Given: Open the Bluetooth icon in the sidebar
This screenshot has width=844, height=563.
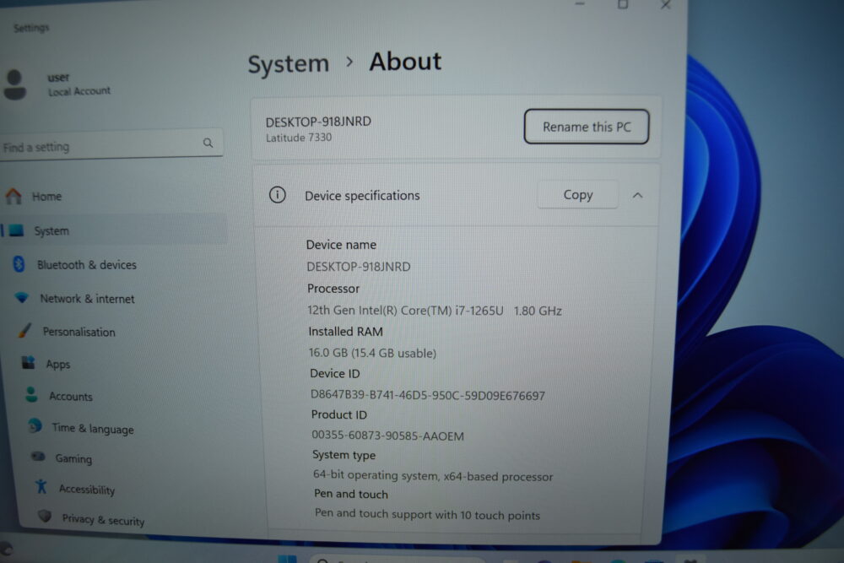Looking at the screenshot, I should coord(19,264).
